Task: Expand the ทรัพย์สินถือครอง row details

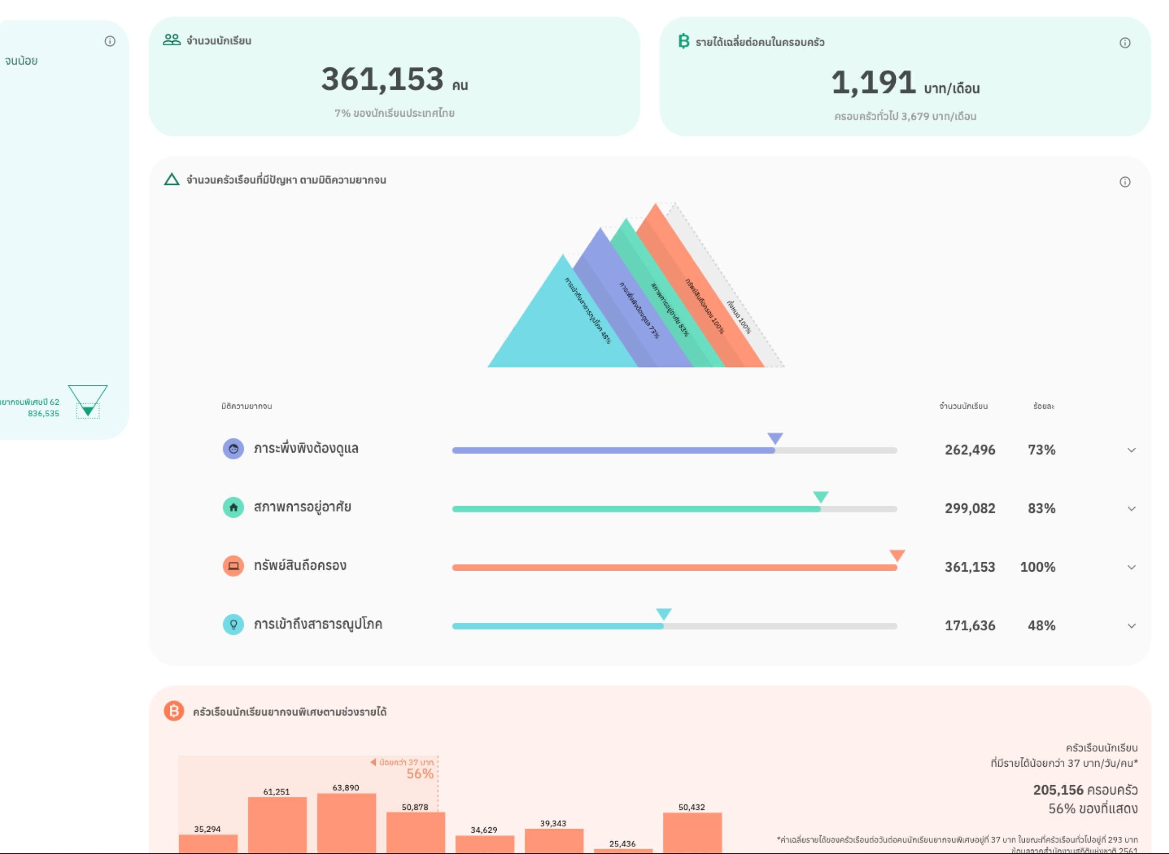Action: (x=1132, y=566)
